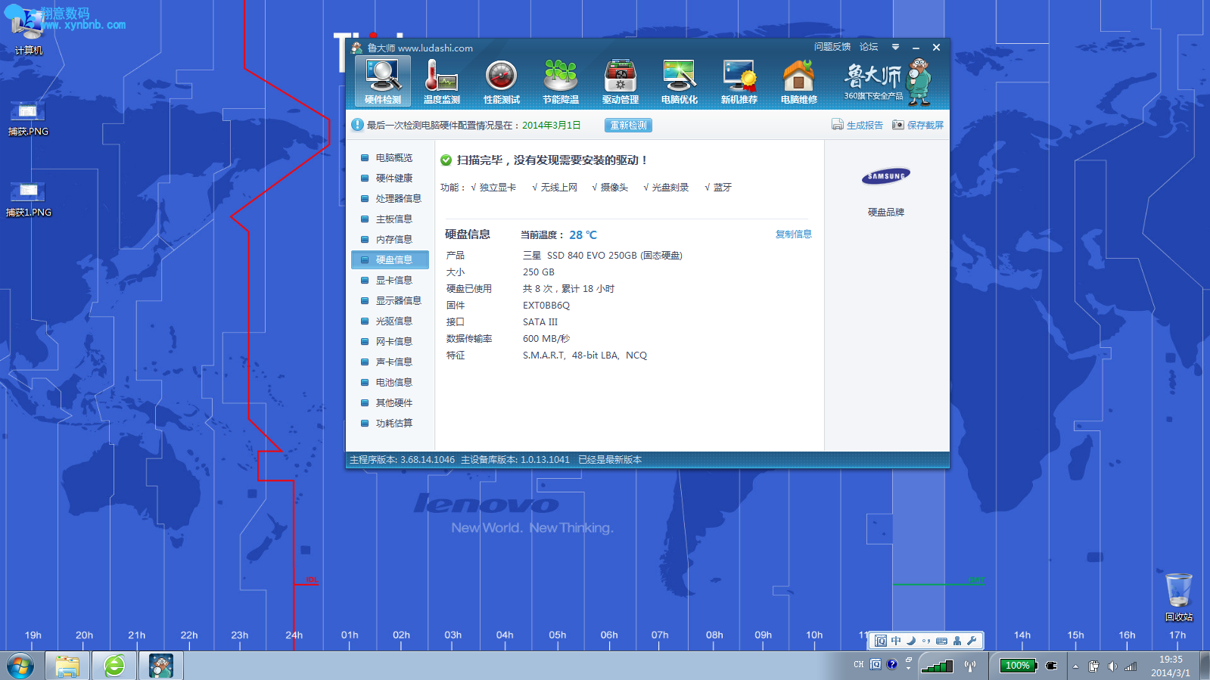The width and height of the screenshot is (1210, 680).
Task: Toggle the moon half-width icon on IME bar
Action: click(x=911, y=641)
